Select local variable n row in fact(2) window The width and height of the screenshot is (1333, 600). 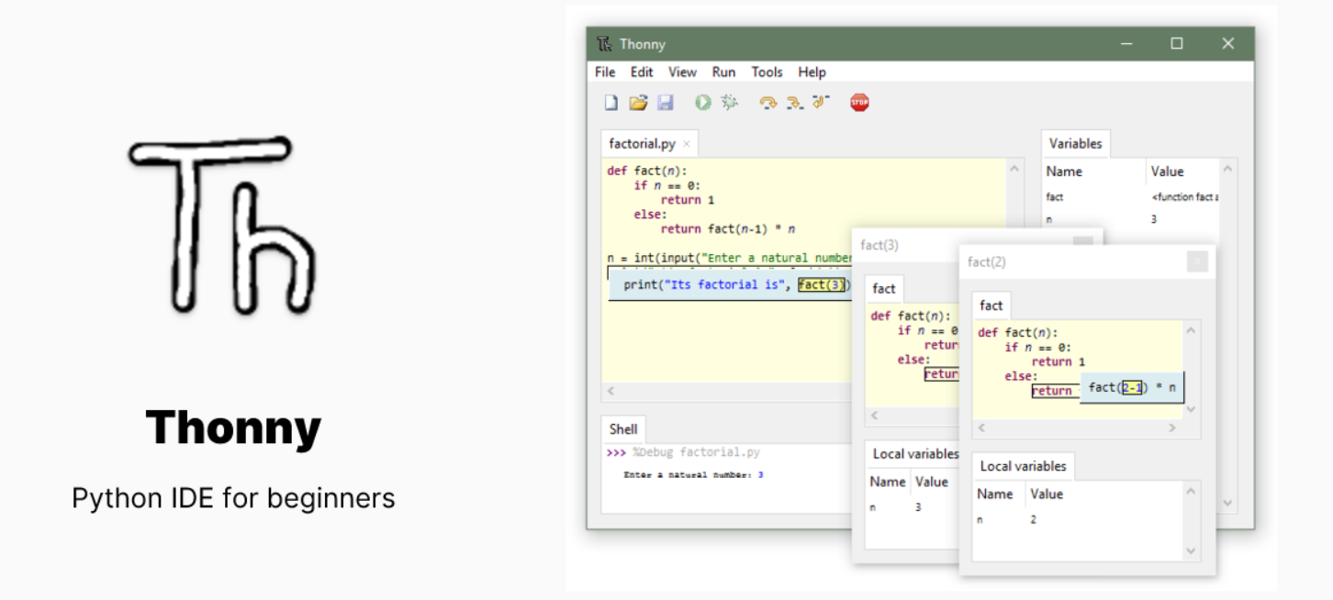(x=1077, y=519)
